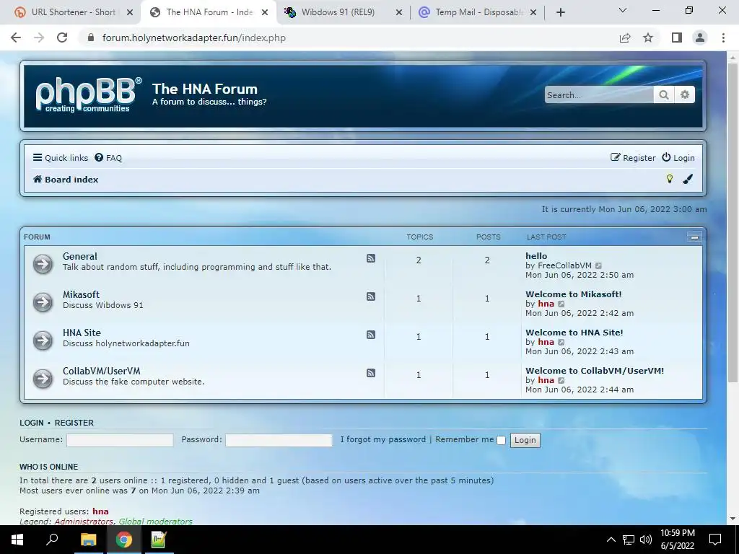Select The HNA Forum tab
The height and width of the screenshot is (554, 739).
tap(209, 12)
